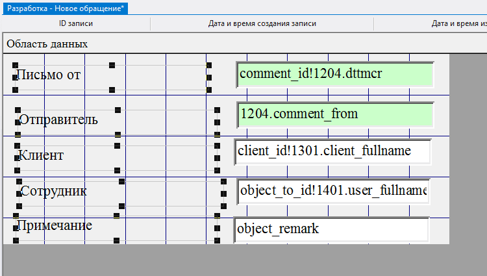Select the object_to_id!1401.user_fullname field
487x276 pixels.
point(332,191)
